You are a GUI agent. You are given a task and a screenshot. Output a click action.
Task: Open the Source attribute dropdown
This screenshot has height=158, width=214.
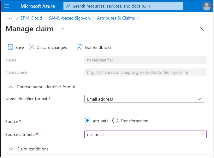(145, 135)
